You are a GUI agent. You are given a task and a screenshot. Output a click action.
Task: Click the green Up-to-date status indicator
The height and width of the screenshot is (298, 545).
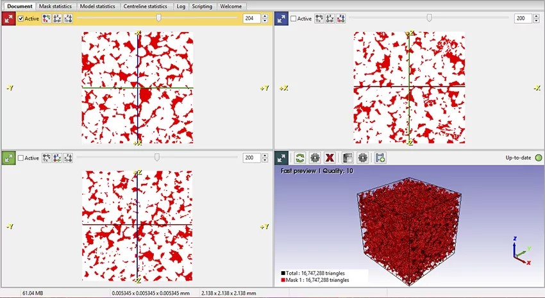(x=539, y=158)
